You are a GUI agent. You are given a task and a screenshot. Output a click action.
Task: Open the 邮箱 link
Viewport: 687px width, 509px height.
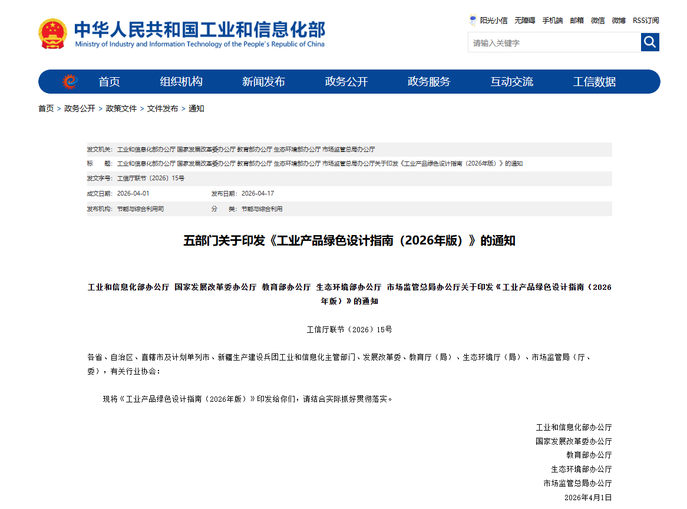click(577, 21)
